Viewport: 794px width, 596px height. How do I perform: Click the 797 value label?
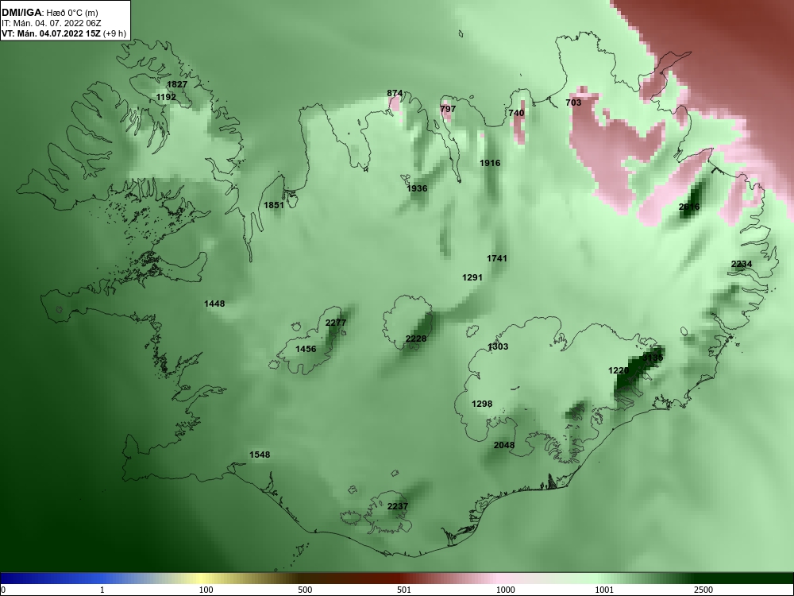click(x=448, y=108)
